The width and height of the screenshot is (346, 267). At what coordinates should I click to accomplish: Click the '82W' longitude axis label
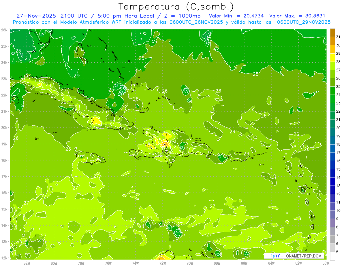point(27,263)
